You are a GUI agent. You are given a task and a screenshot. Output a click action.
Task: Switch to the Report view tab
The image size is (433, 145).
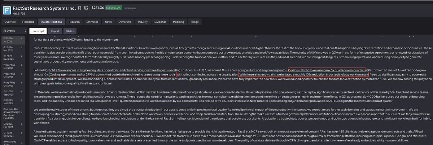tap(55, 31)
